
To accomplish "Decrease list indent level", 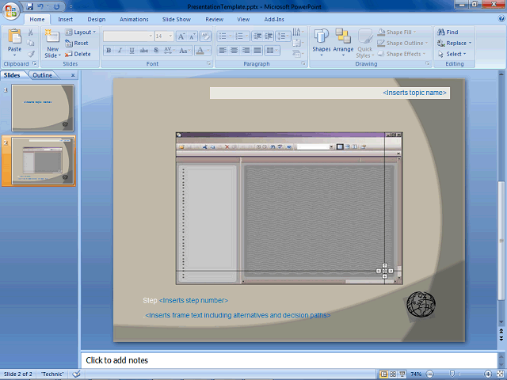I will (x=257, y=36).
